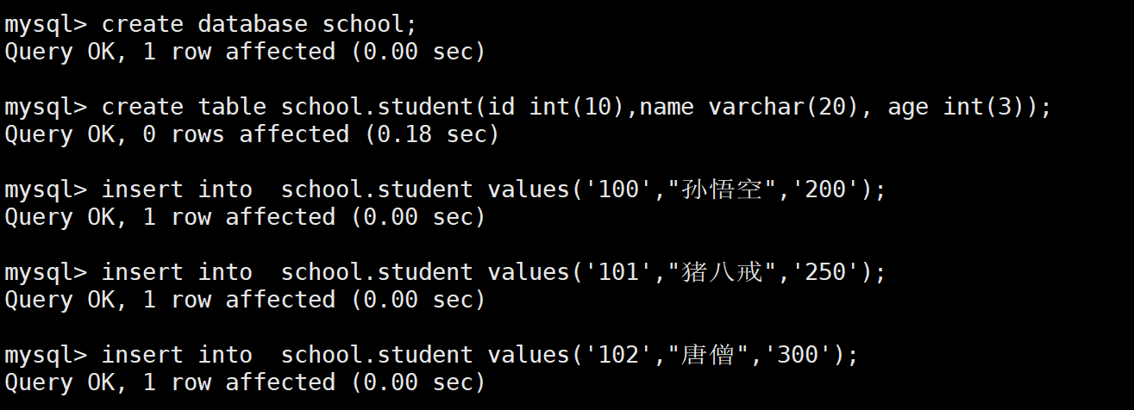The width and height of the screenshot is (1134, 410).
Task: Click the first 'mysql>' prompt
Action: 46,25
